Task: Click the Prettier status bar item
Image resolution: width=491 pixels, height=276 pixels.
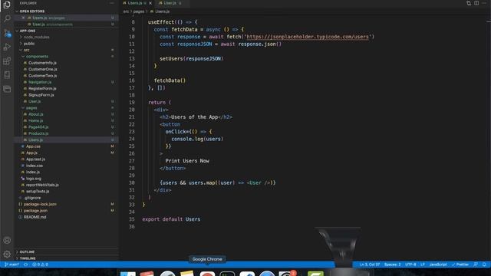Action: click(x=460, y=264)
